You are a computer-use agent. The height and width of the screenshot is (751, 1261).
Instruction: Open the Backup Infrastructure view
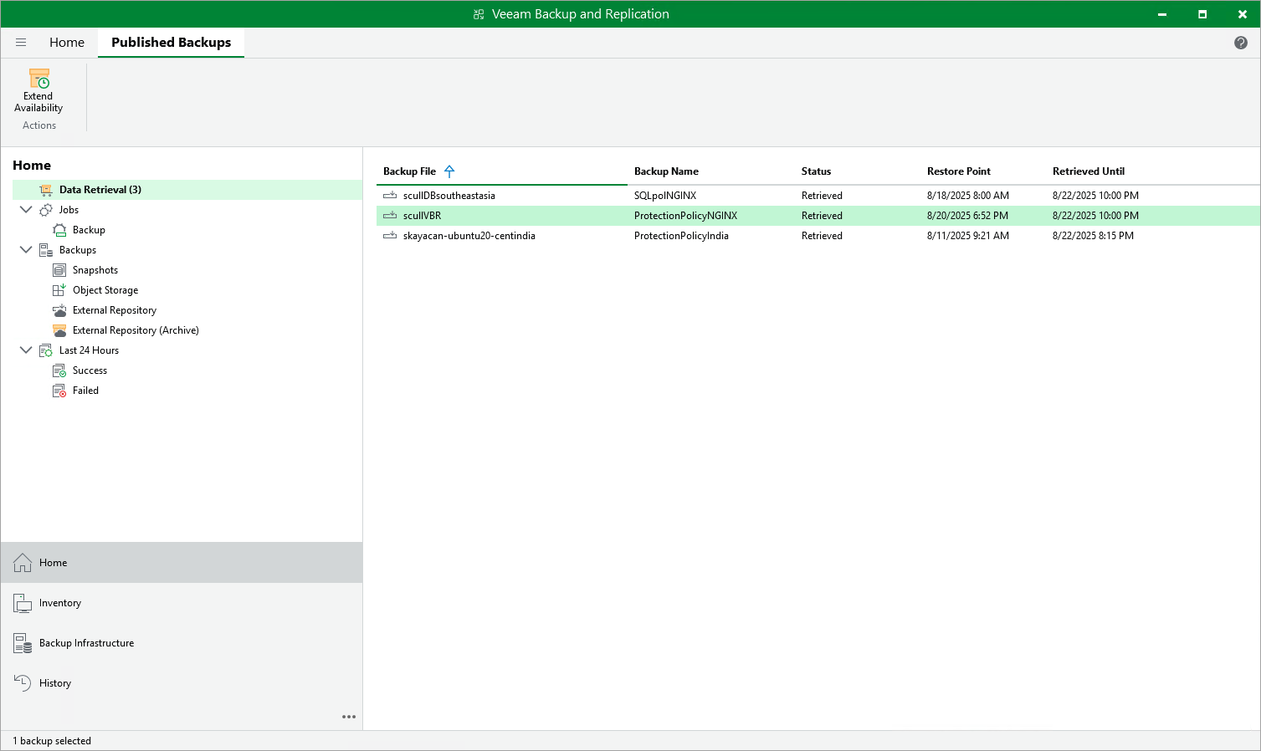point(182,643)
